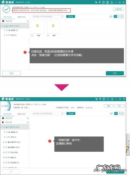Check the G:(NTFS) (367) drive in bottom window
Screen dimensions: 130x175
coord(4,127)
